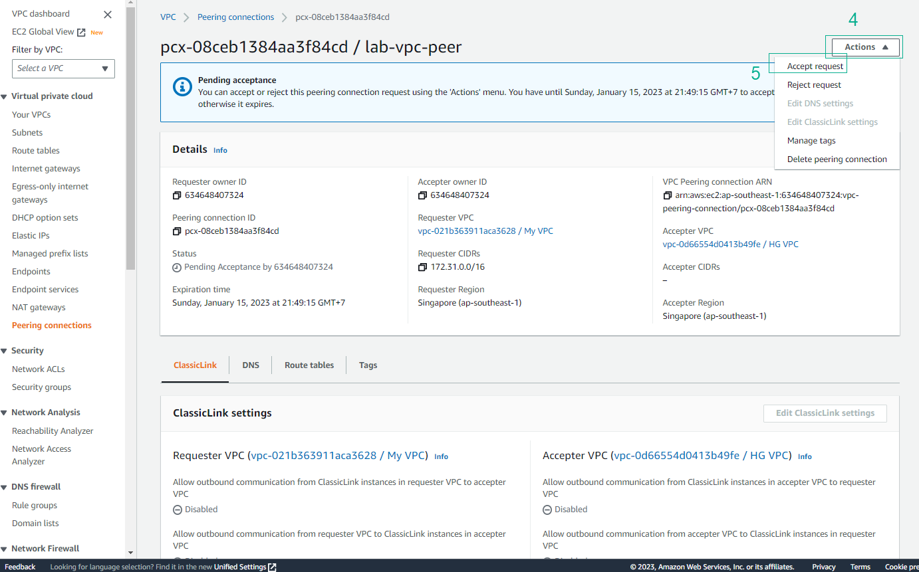Collapse the DNS firewall section
The image size is (919, 572).
point(5,487)
